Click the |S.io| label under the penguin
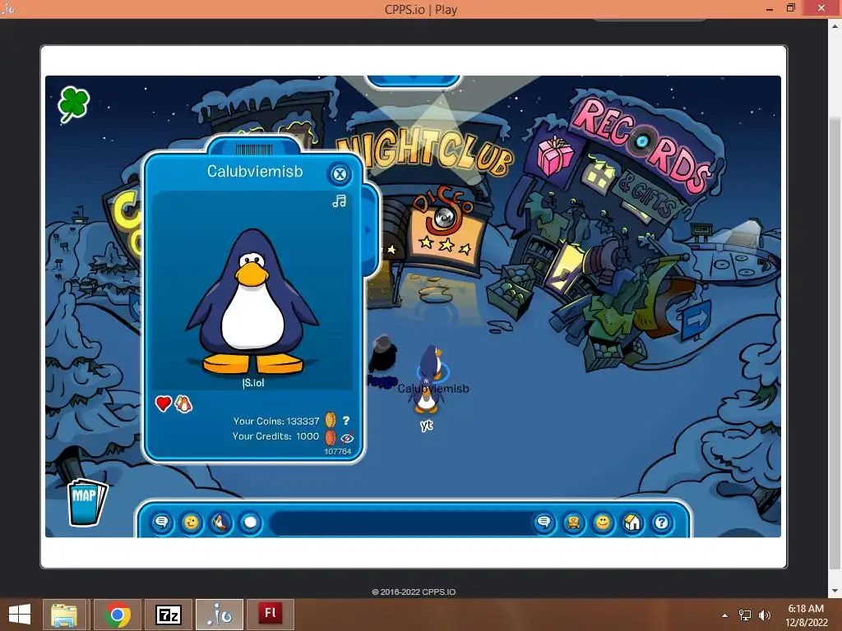The height and width of the screenshot is (631, 842). 253,383
